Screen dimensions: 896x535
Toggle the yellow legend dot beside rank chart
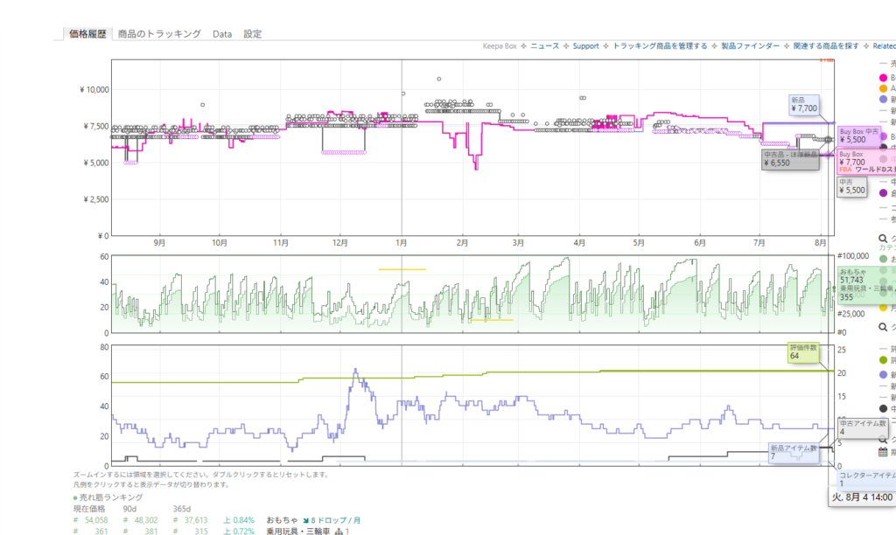(x=884, y=308)
